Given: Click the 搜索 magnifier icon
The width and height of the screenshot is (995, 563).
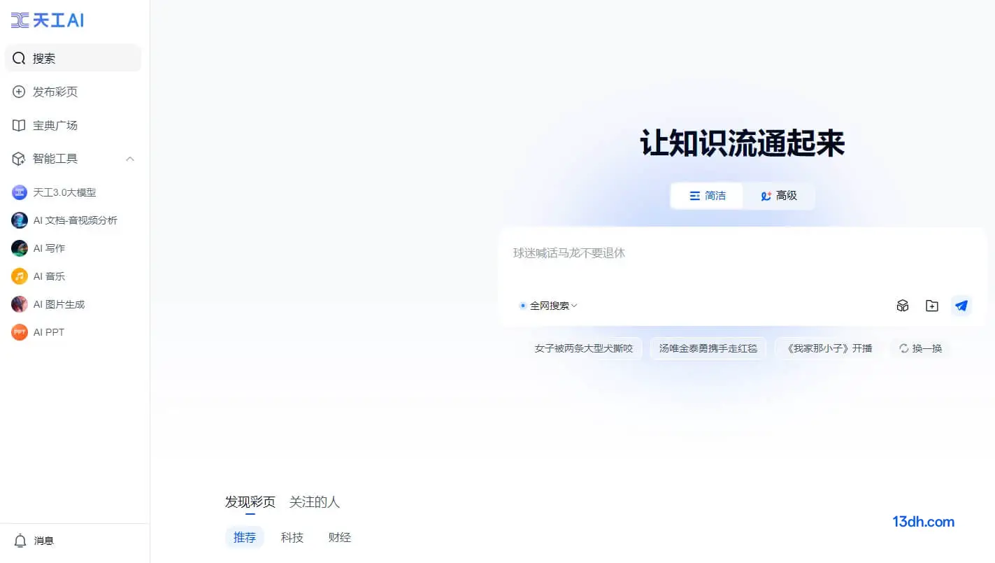Looking at the screenshot, I should tap(19, 58).
